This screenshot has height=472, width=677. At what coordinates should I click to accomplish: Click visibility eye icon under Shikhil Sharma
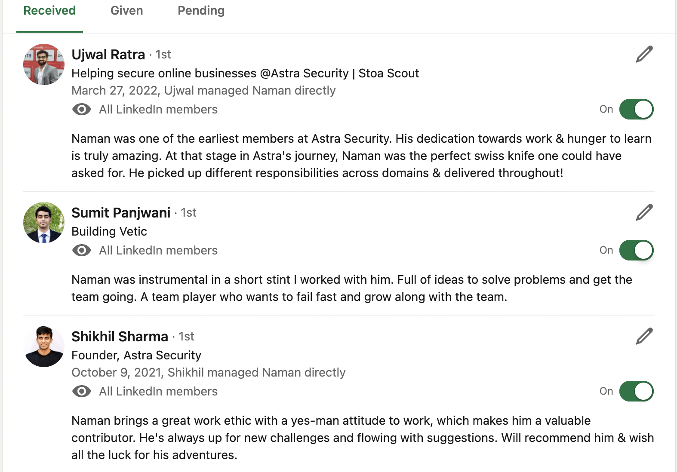coord(82,391)
